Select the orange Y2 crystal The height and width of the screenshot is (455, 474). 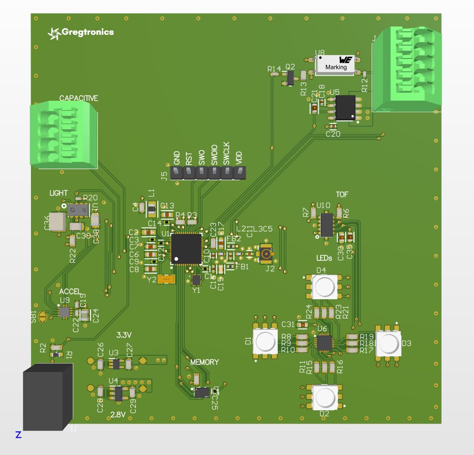166,280
